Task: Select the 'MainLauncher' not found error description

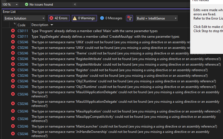Action: 124,126
